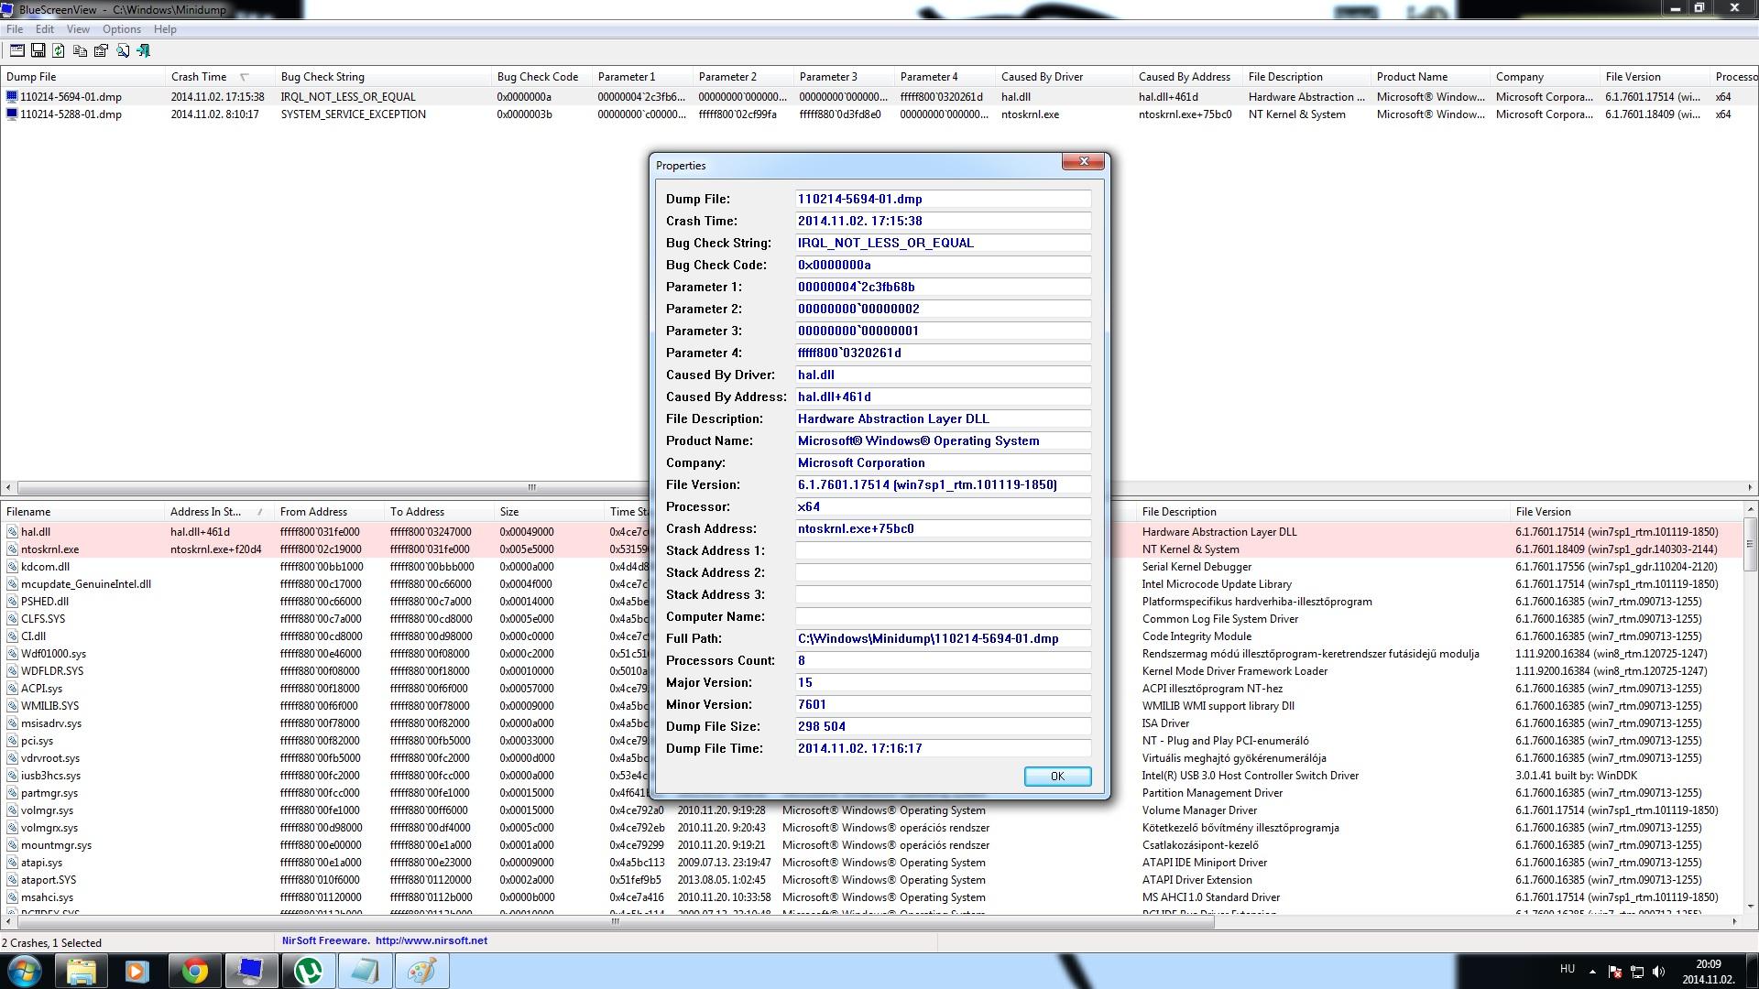
Task: Click the Advanced Options toolbar icon
Action: [x=101, y=51]
